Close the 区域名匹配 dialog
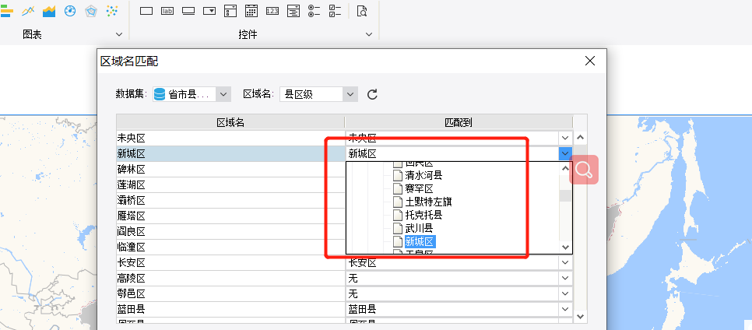 pos(590,61)
